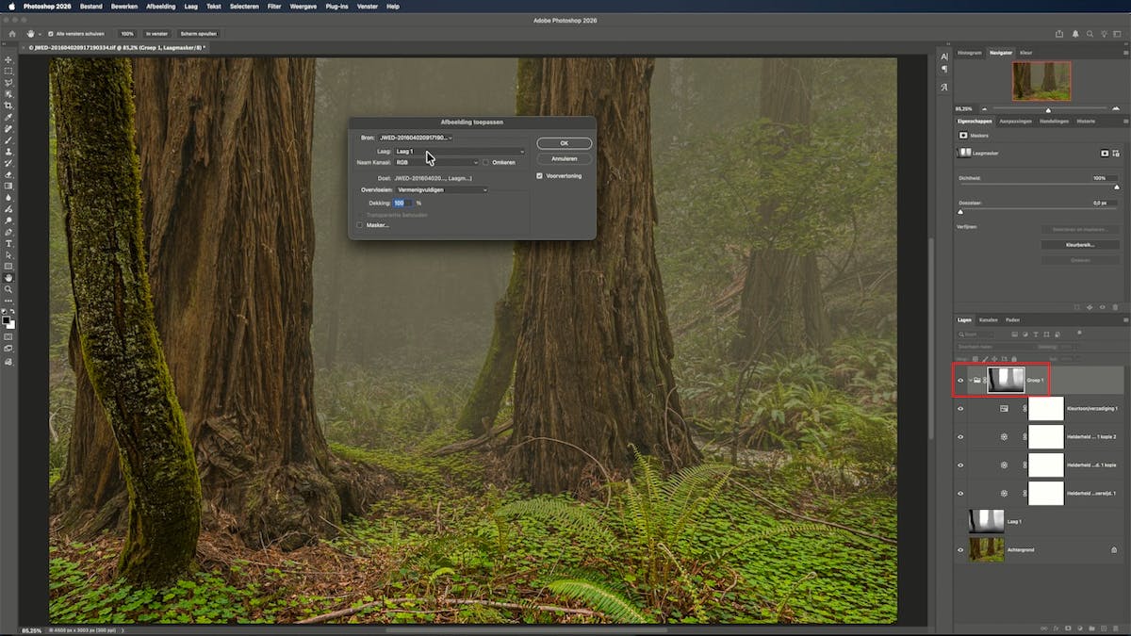Image resolution: width=1131 pixels, height=636 pixels.
Task: Switch to the Kanalen tab
Action: [989, 319]
